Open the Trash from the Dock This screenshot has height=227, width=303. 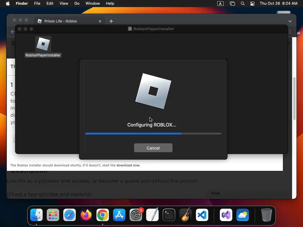pyautogui.click(x=267, y=215)
